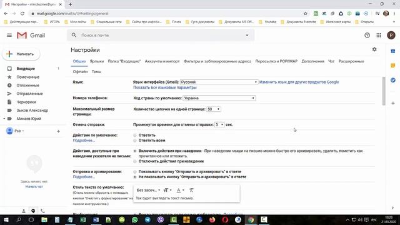Bookmark this page with the star icon

click(306, 14)
